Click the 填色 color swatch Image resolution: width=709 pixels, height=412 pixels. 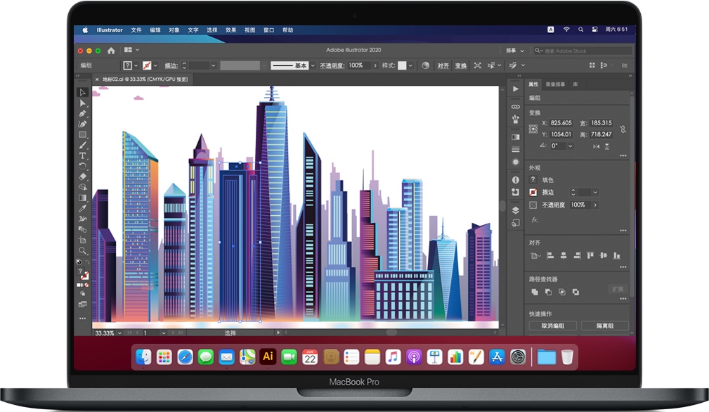coord(533,180)
